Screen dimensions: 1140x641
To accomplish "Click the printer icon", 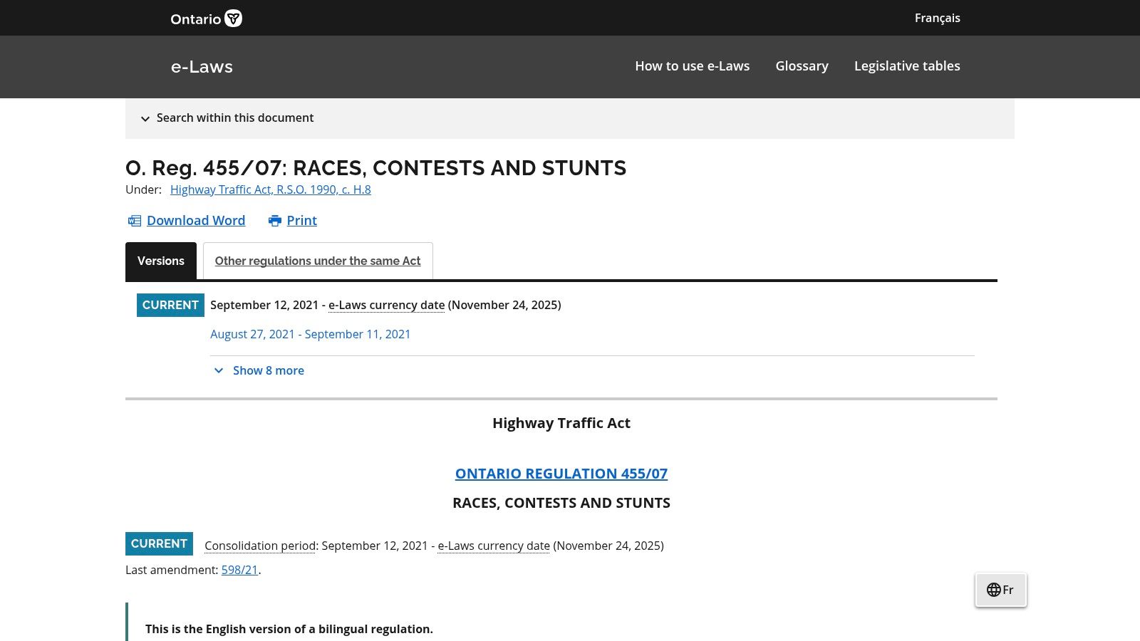I will pyautogui.click(x=275, y=221).
